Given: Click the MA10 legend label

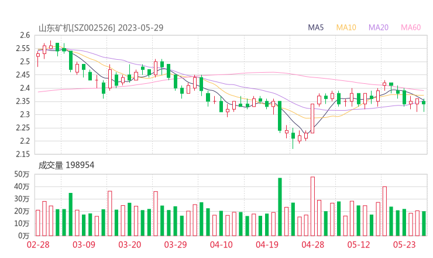Looking at the screenshot, I should tap(346, 28).
